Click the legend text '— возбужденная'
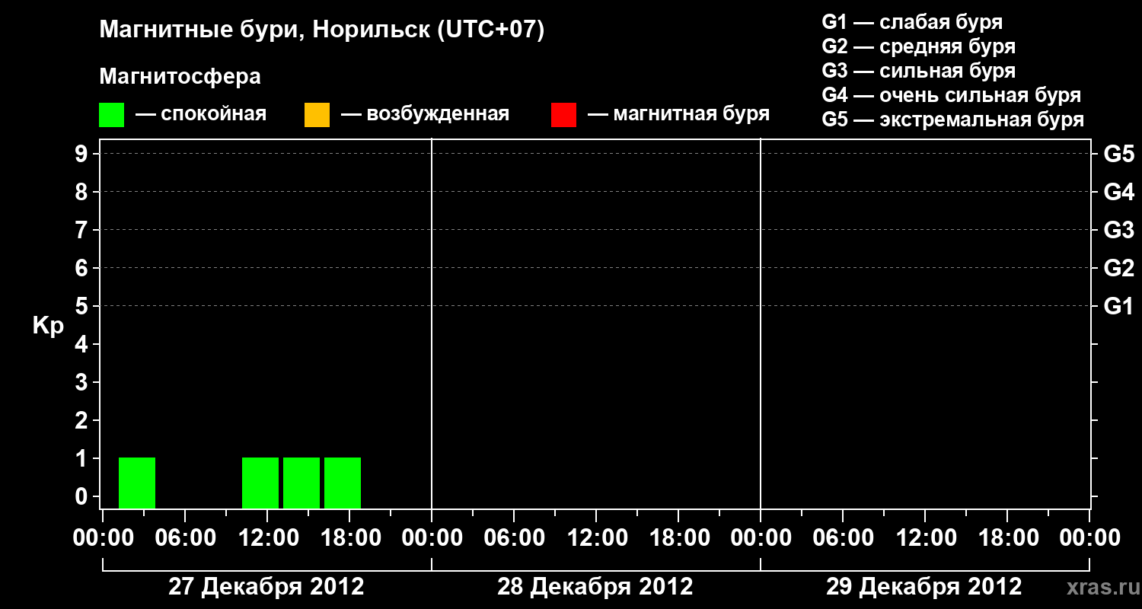The width and height of the screenshot is (1142, 609). coord(425,114)
